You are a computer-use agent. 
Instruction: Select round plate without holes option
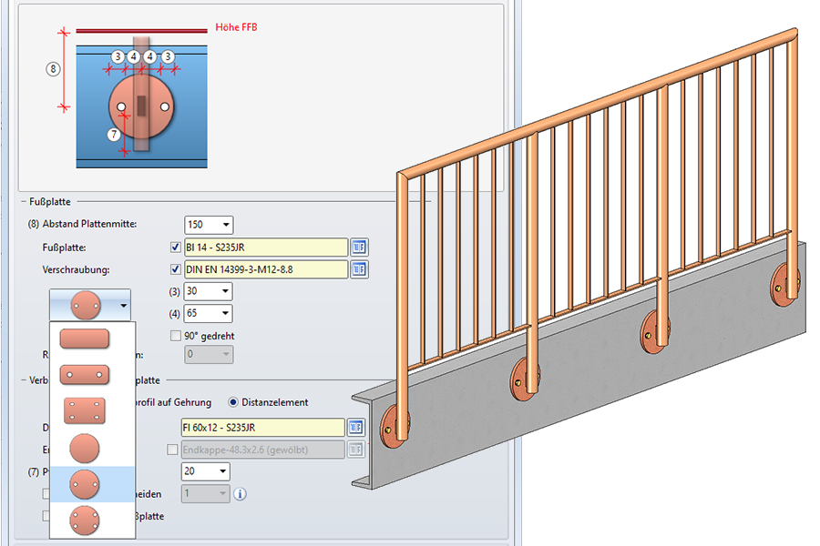(85, 448)
